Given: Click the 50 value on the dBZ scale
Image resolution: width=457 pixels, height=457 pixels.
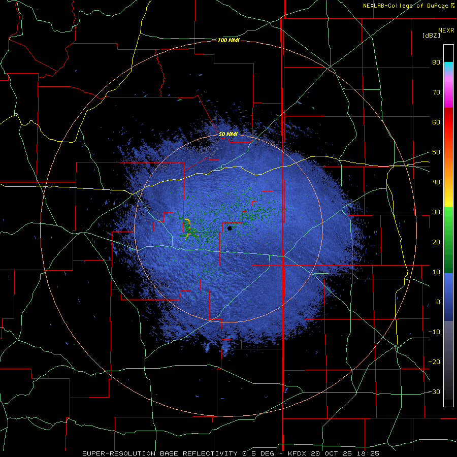Looking at the screenshot, I should click(436, 152).
